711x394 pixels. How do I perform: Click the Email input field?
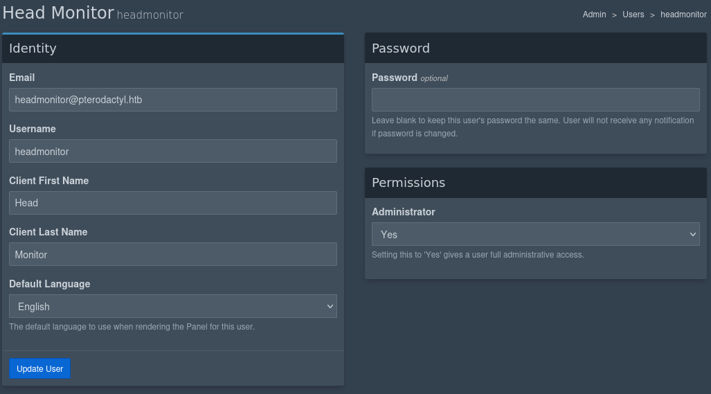click(x=173, y=100)
